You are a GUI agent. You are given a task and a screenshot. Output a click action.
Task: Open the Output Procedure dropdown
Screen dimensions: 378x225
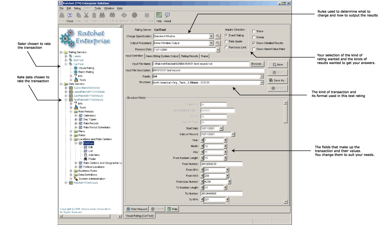[211, 43]
